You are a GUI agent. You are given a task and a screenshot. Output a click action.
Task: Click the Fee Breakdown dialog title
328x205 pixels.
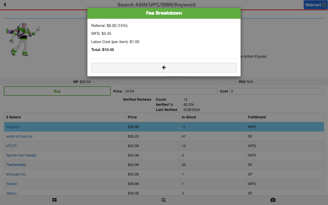click(x=164, y=13)
